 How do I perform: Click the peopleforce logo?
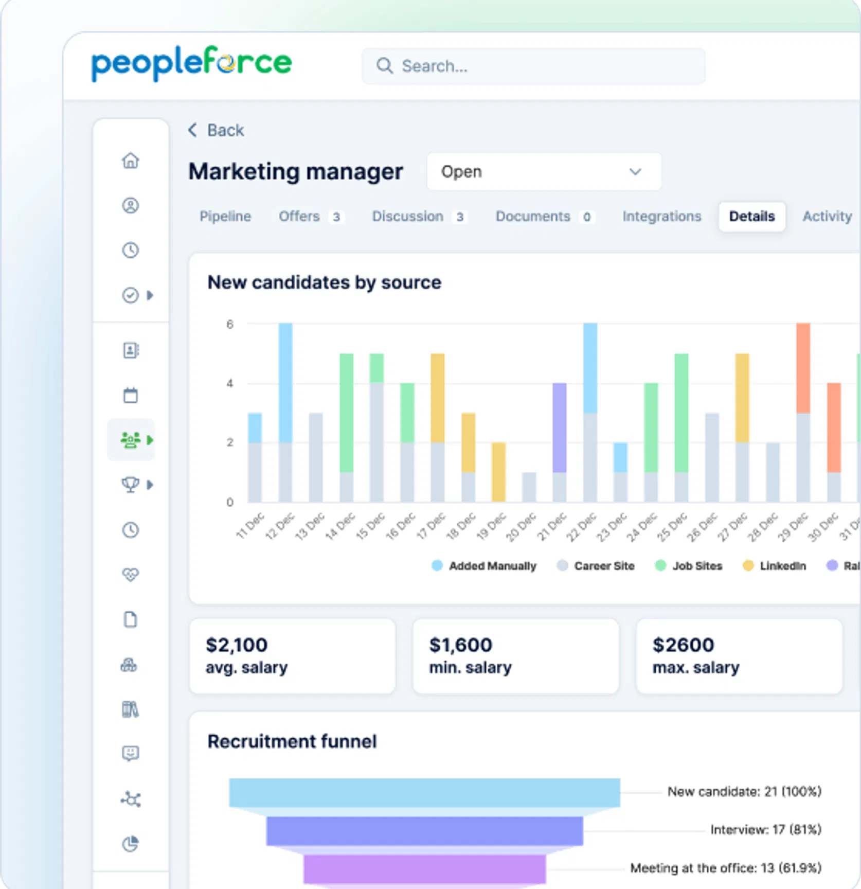coord(191,63)
